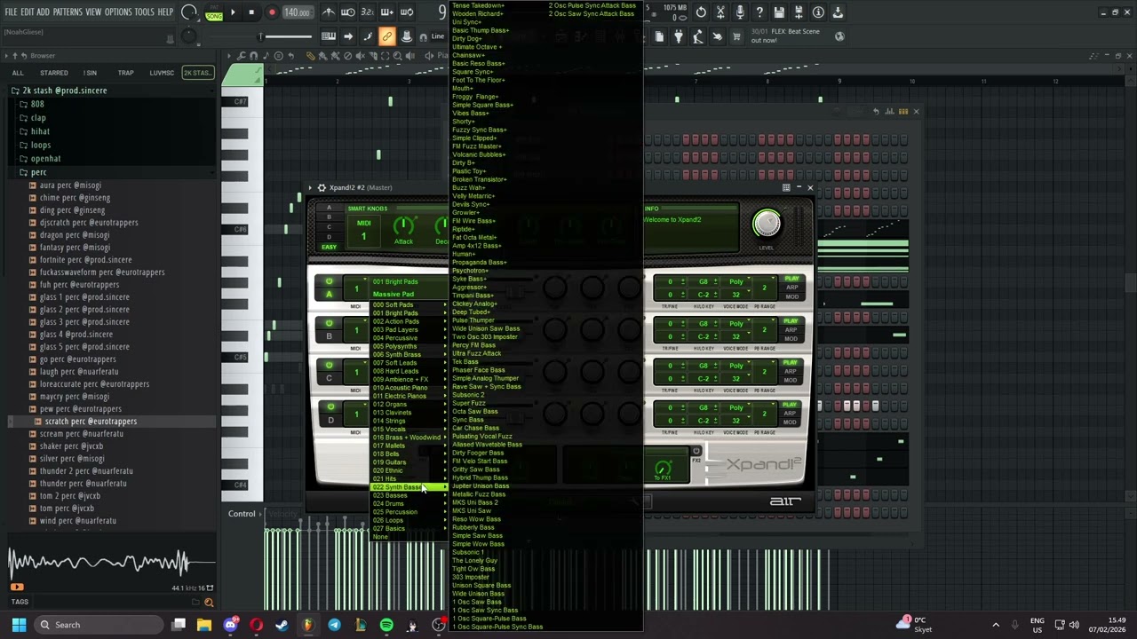
Task: Start playback with the play button
Action: 233,12
